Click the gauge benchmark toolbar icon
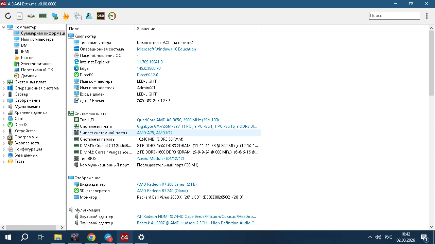The image size is (435, 244). point(112,16)
